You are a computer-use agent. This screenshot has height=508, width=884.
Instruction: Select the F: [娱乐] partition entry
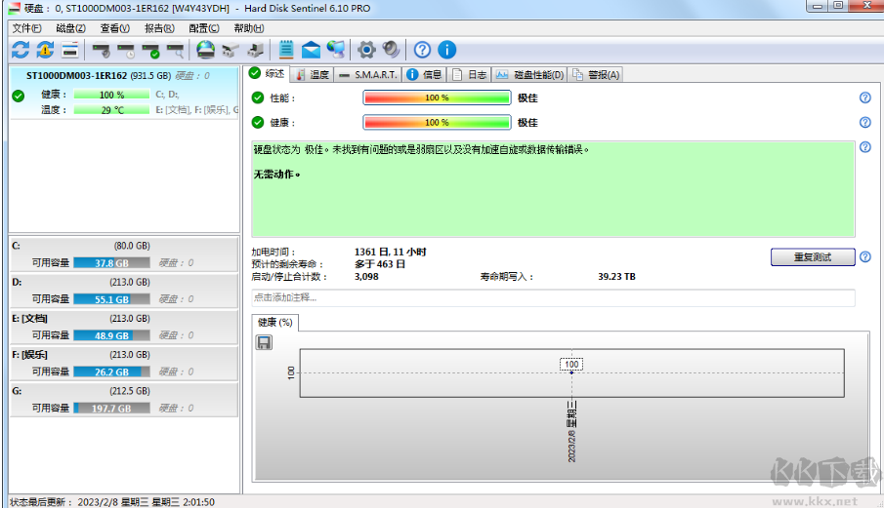[x=124, y=364]
